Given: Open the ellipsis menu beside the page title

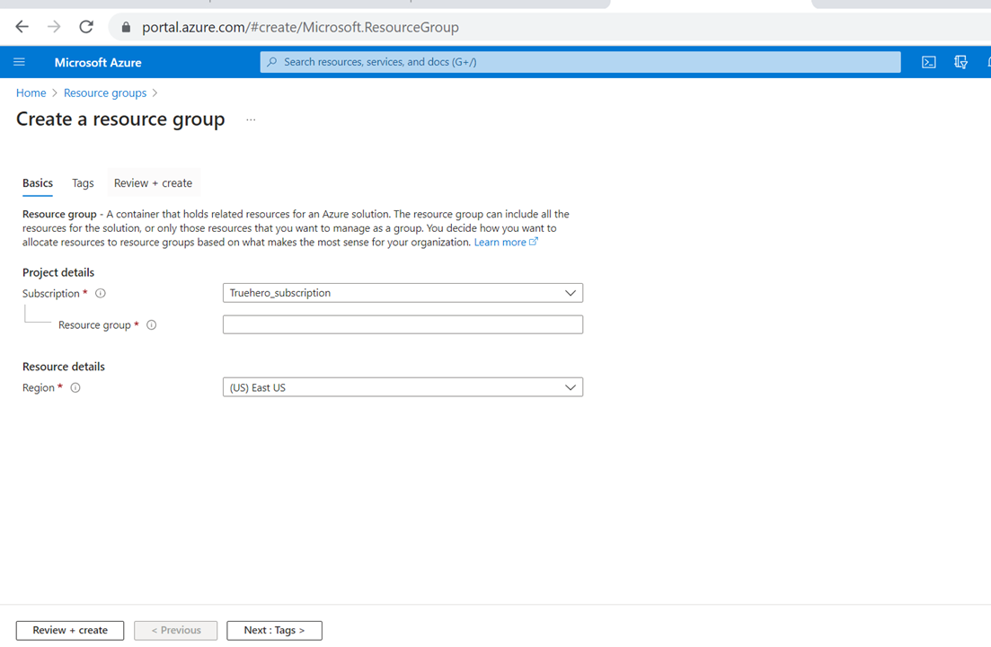Looking at the screenshot, I should (x=251, y=120).
